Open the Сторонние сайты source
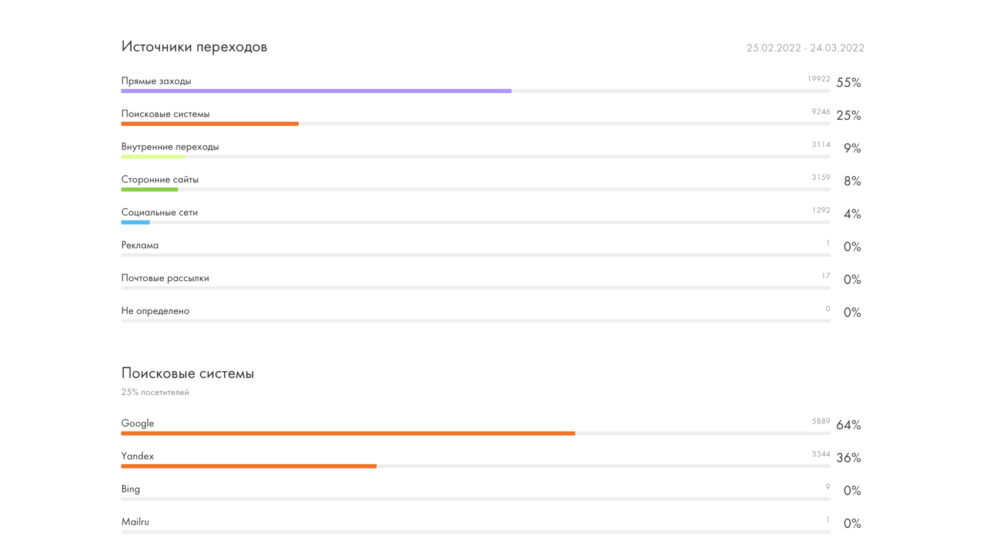This screenshot has height=550, width=986. tap(160, 179)
